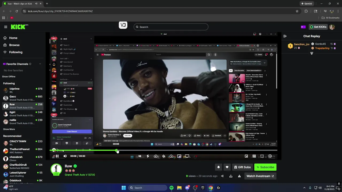
Task: Mute the tab via speaker icon
Action: click(x=36, y=4)
